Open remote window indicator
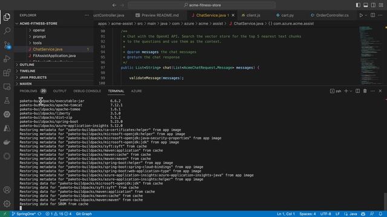Image resolution: width=387 pixels, height=217 pixels. pos(4,214)
